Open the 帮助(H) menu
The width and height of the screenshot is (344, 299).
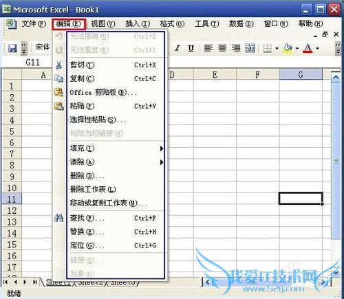[x=310, y=23]
